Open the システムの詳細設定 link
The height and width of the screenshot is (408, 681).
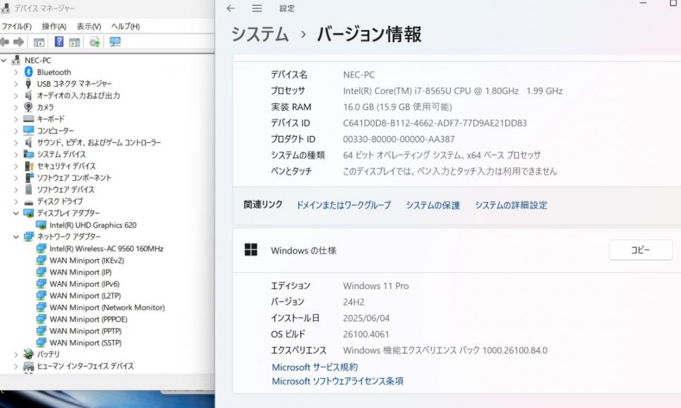[511, 205]
